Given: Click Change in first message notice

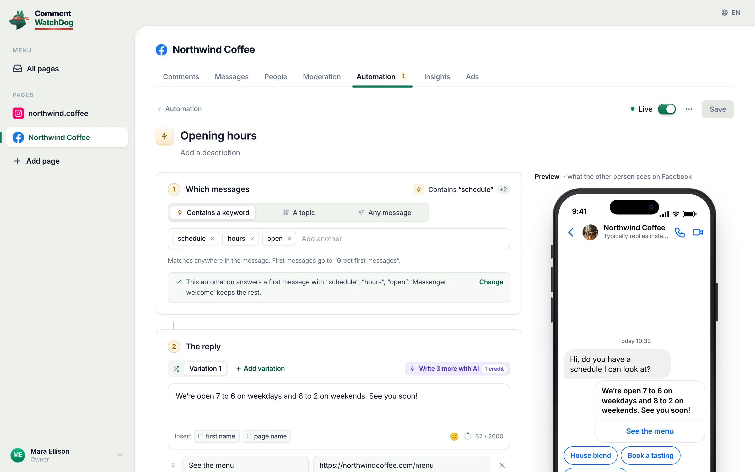Looking at the screenshot, I should [491, 282].
